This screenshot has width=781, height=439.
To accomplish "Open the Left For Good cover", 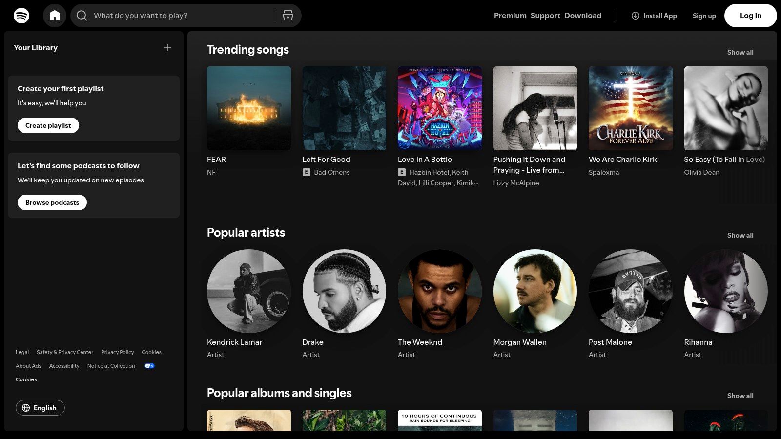I will (x=344, y=108).
